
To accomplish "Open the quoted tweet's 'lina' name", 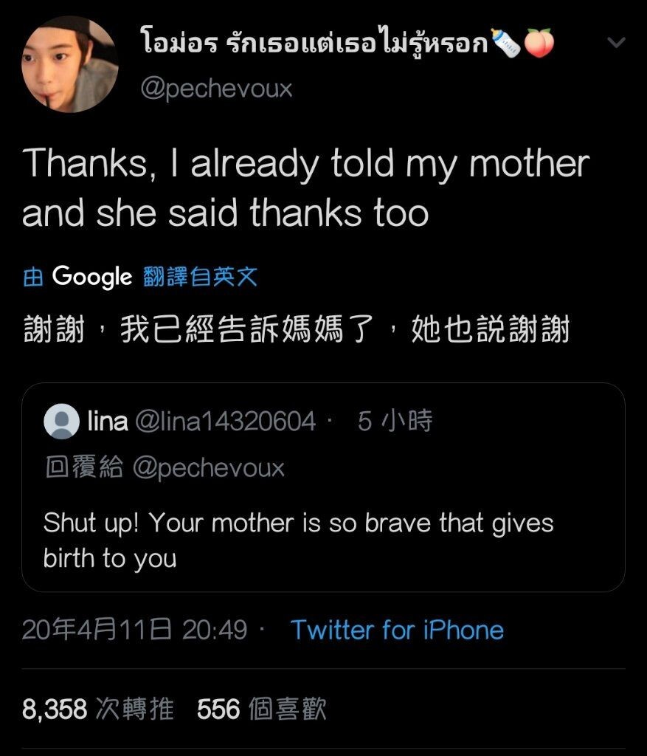I will pyautogui.click(x=107, y=422).
